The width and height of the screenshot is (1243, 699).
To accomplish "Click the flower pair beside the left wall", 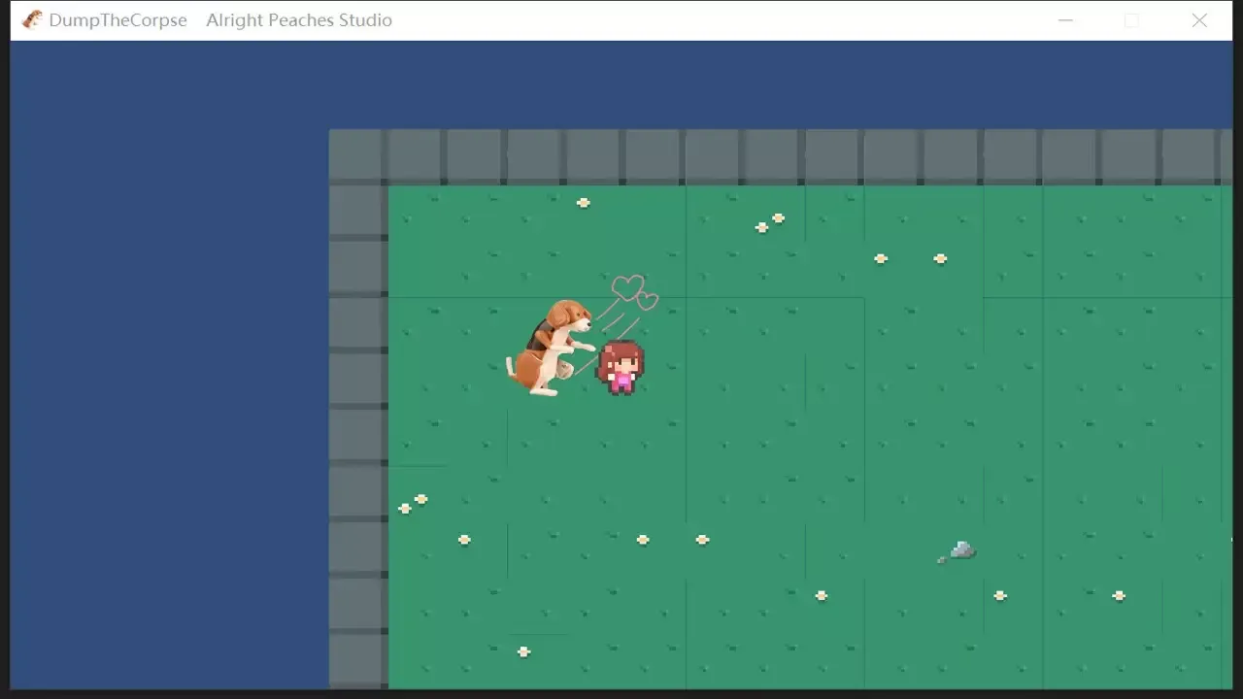I will click(x=413, y=504).
